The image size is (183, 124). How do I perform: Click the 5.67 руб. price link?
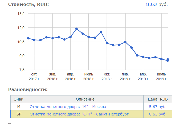click(x=158, y=107)
